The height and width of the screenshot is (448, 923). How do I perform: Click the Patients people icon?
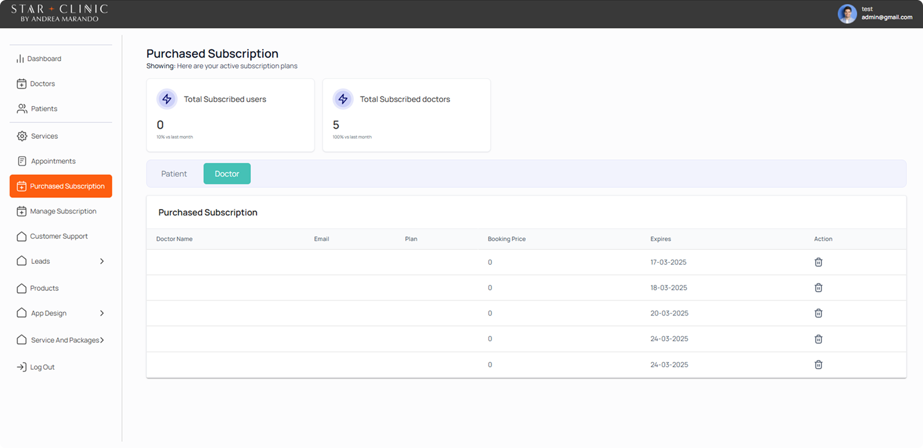point(22,109)
